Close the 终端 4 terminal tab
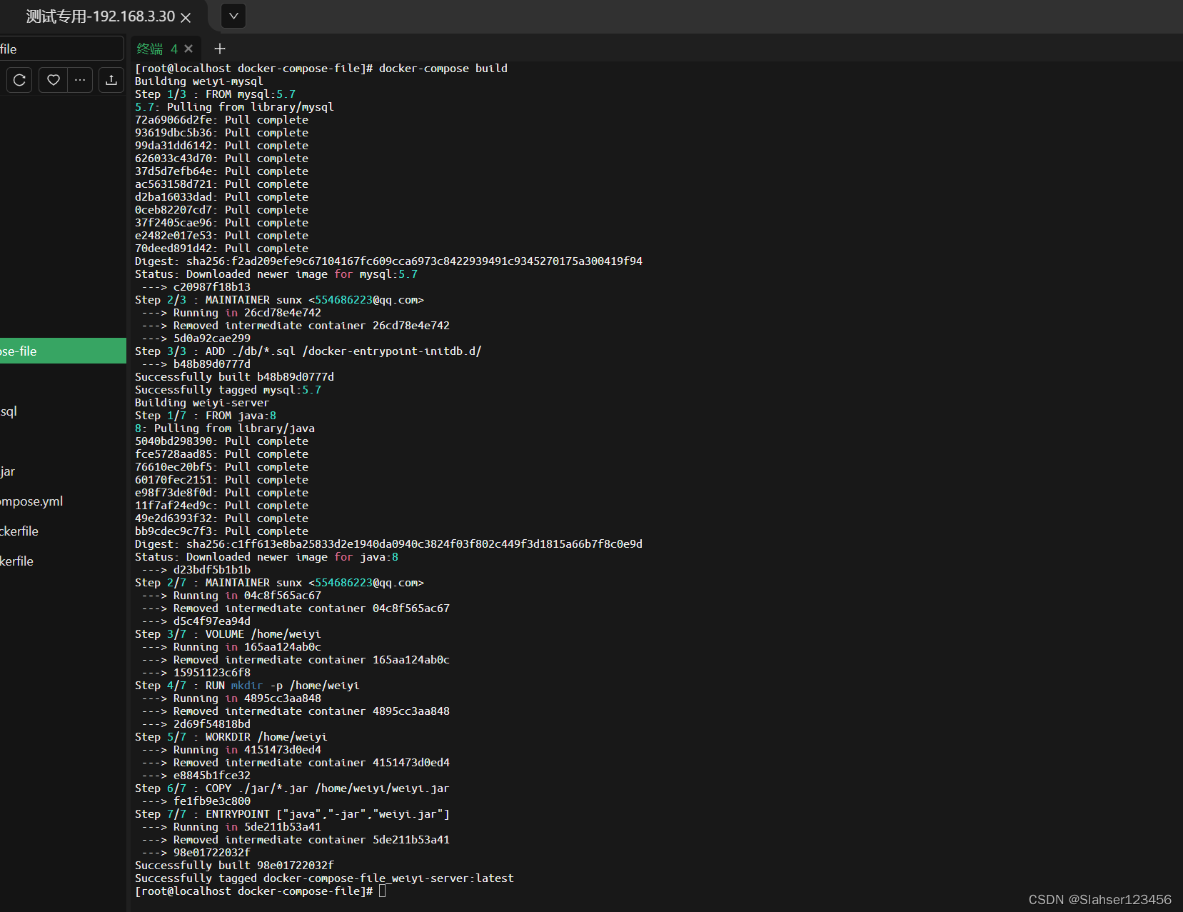This screenshot has width=1183, height=912. (x=188, y=49)
